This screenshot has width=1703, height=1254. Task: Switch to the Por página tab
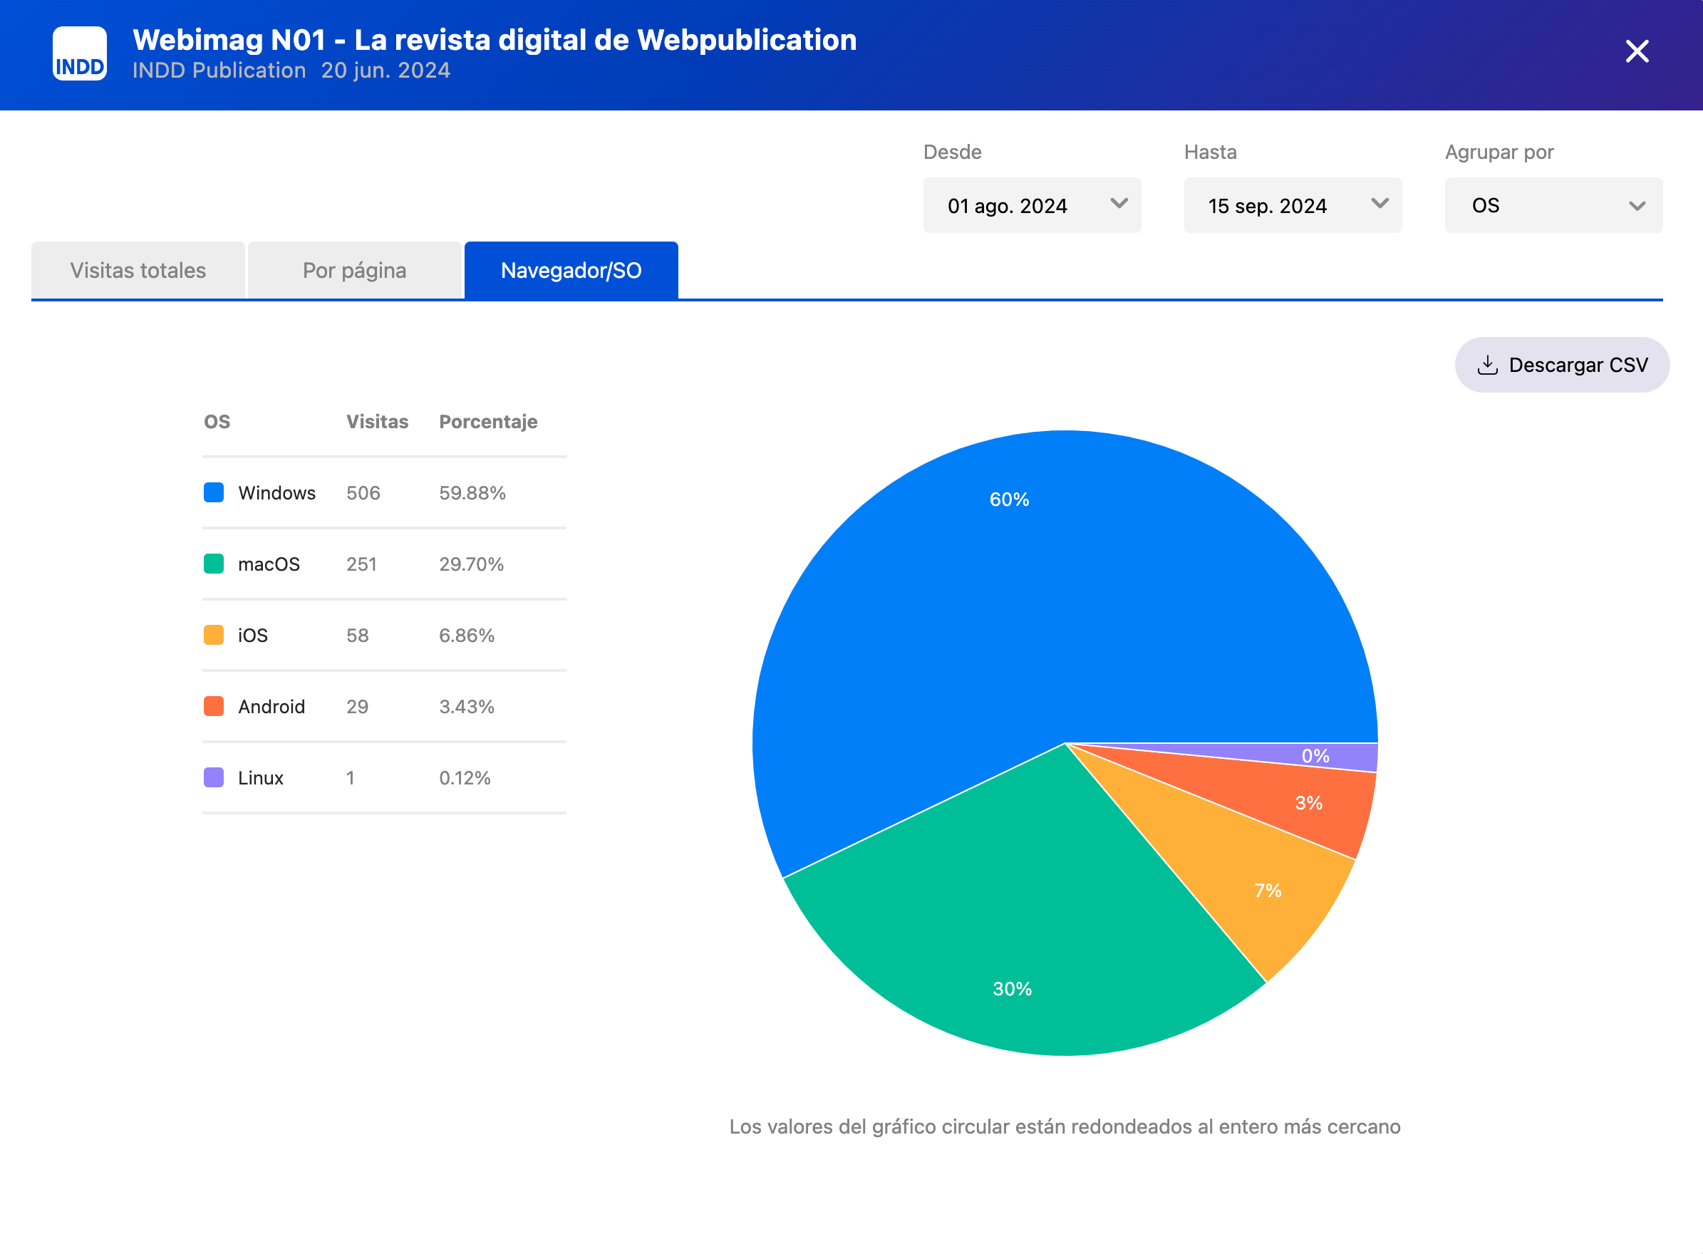pos(354,270)
